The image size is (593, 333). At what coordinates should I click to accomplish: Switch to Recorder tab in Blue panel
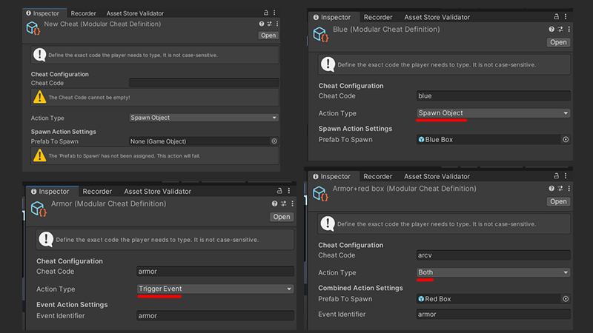378,17
